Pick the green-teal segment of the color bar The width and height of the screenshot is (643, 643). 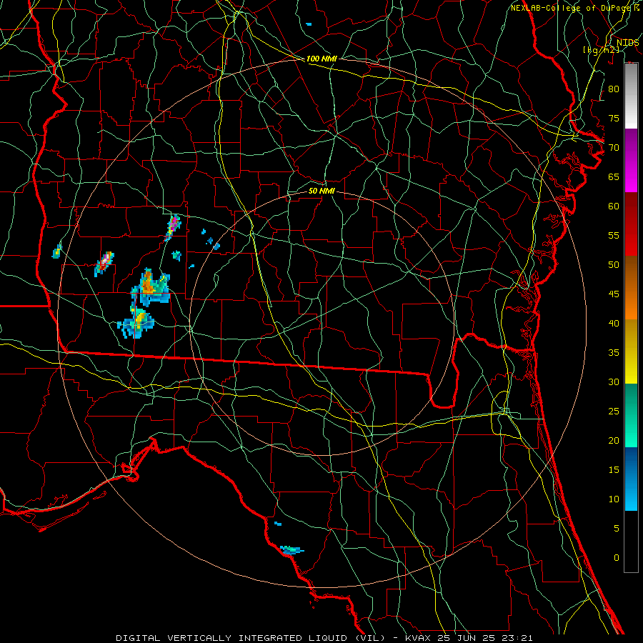tap(631, 415)
